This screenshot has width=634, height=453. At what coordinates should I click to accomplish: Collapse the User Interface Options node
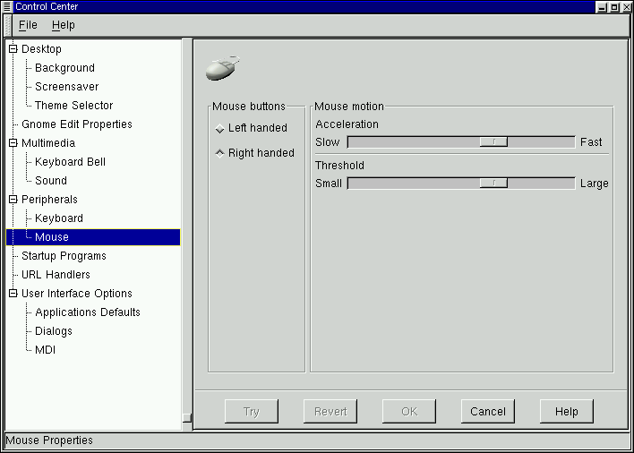click(13, 293)
